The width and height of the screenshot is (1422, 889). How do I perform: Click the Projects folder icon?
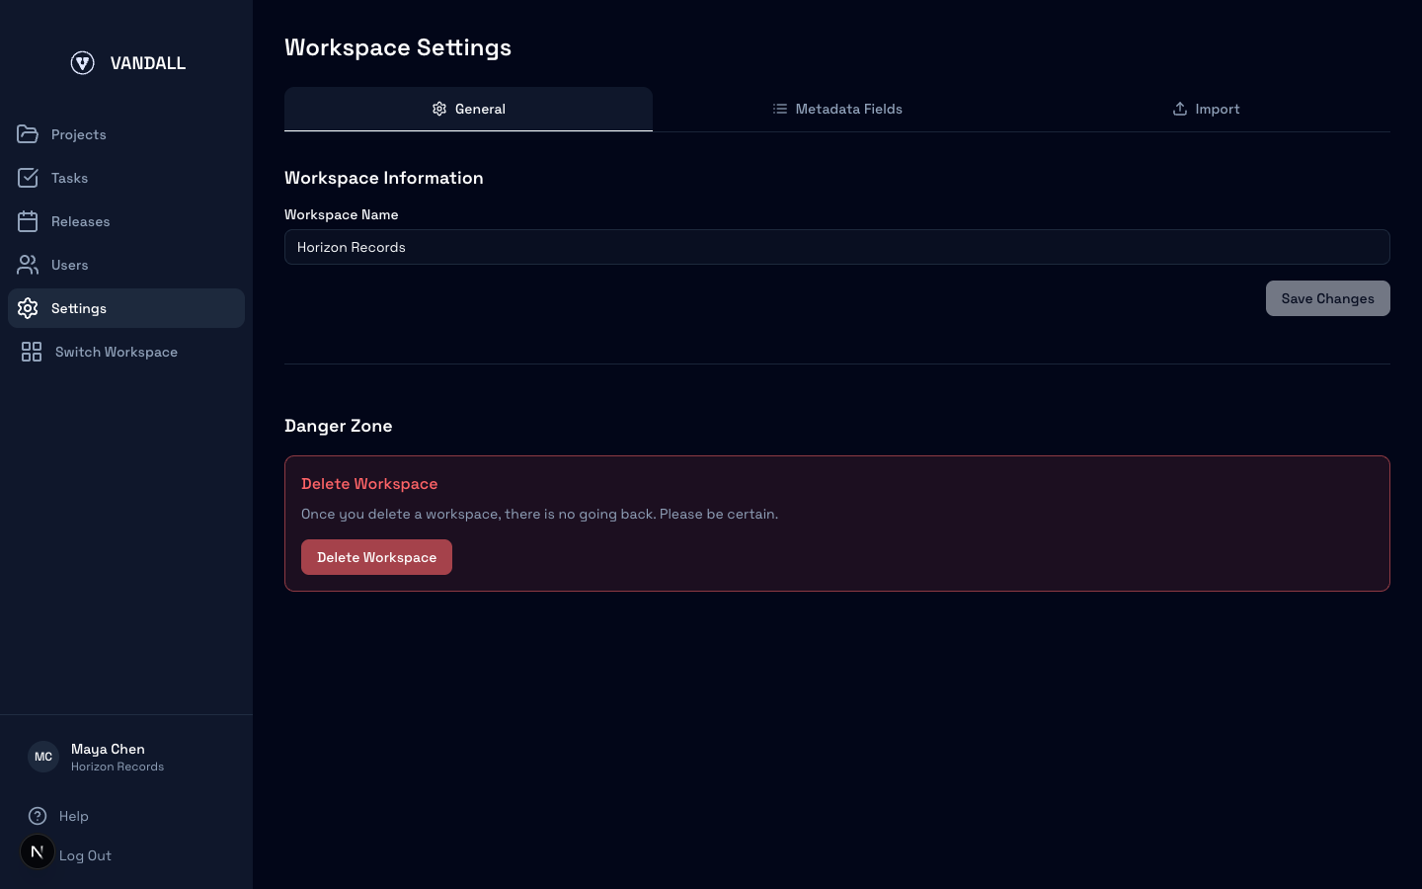[x=28, y=134]
